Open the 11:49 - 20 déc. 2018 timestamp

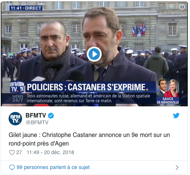[50, 152]
